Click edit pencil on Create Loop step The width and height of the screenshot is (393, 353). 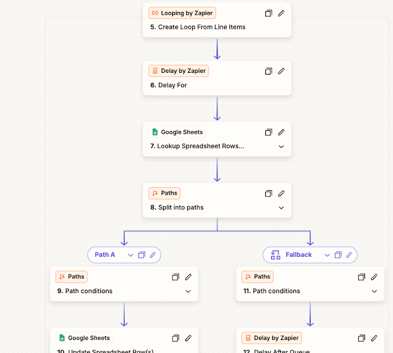tap(281, 13)
